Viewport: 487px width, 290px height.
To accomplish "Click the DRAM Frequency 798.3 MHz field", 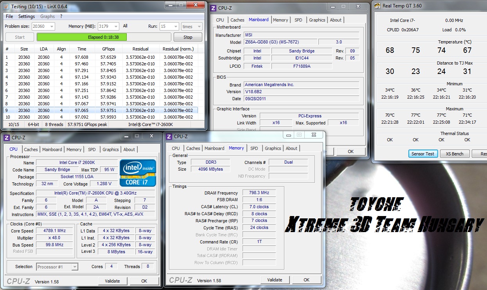I will 259,193.
